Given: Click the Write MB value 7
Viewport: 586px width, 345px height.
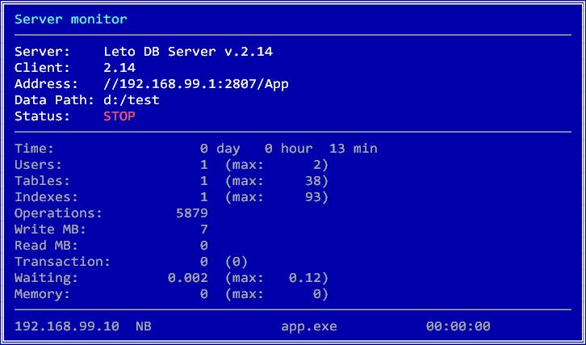Looking at the screenshot, I should [x=203, y=229].
